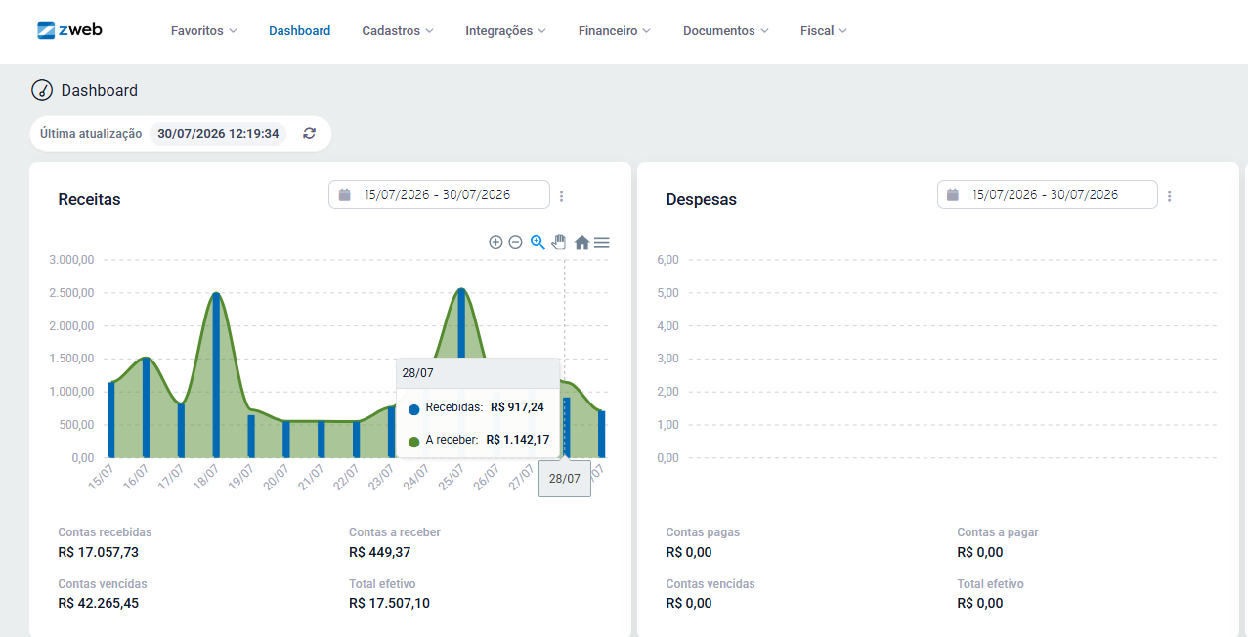Refresh the dashboard with the reload icon
The image size is (1248, 637).
[x=309, y=134]
